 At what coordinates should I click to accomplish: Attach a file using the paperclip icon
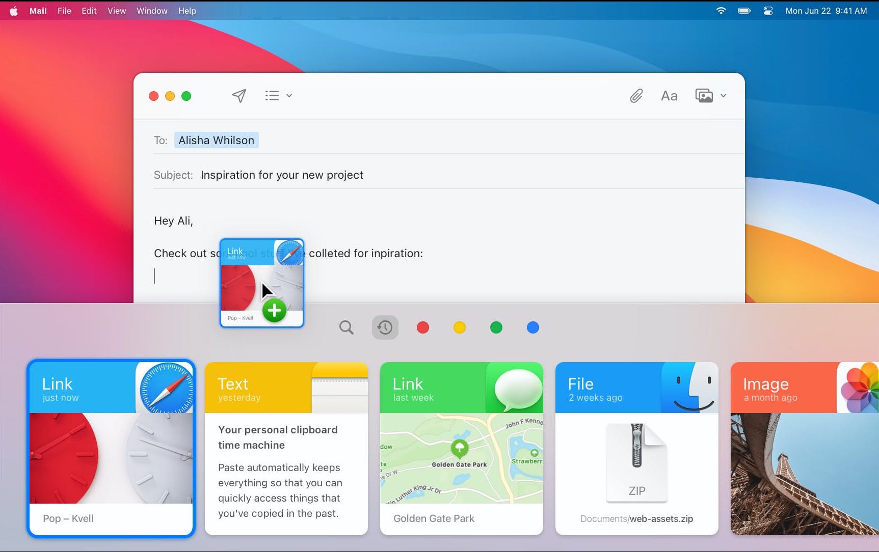click(x=635, y=96)
